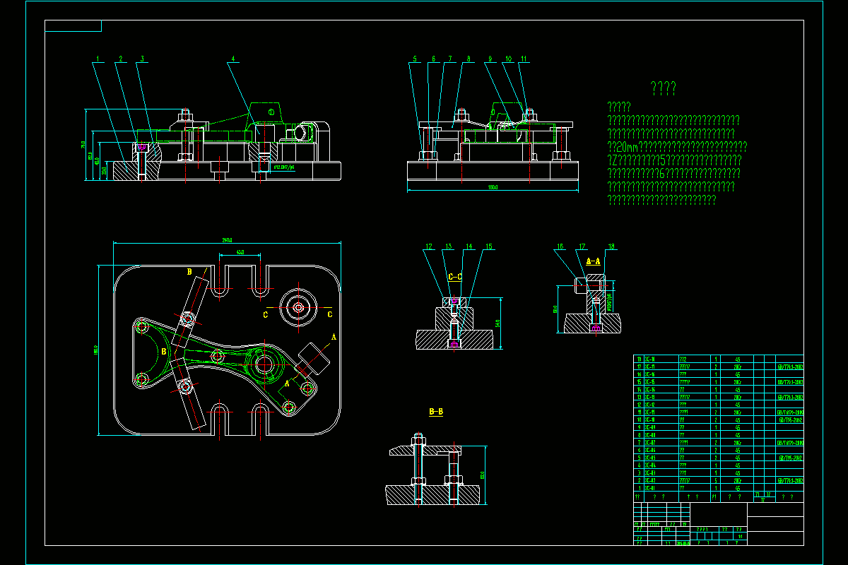Select callout 12 above the C-C section
Viewport: 848px width, 565px height.
(x=429, y=247)
